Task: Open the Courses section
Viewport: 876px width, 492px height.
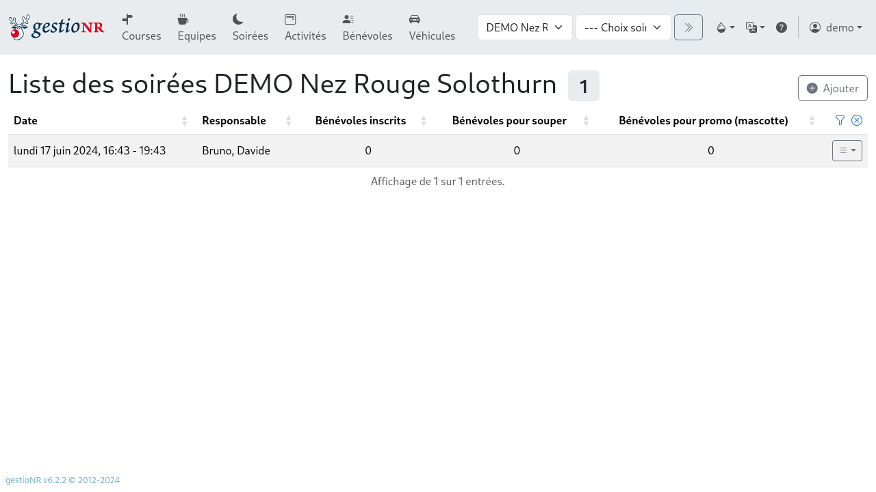Action: (141, 27)
